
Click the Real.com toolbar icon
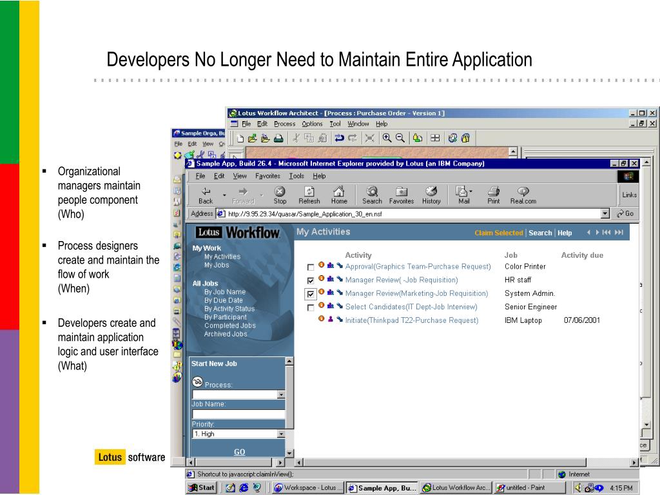[x=523, y=196]
